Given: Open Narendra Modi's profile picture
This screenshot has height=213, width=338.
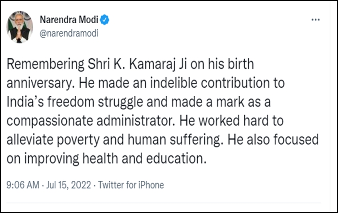Looking at the screenshot, I should tap(20, 27).
